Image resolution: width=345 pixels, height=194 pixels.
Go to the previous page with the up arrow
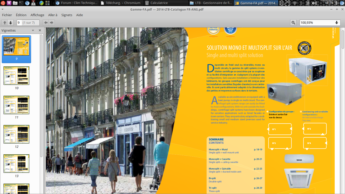click(x=5, y=23)
